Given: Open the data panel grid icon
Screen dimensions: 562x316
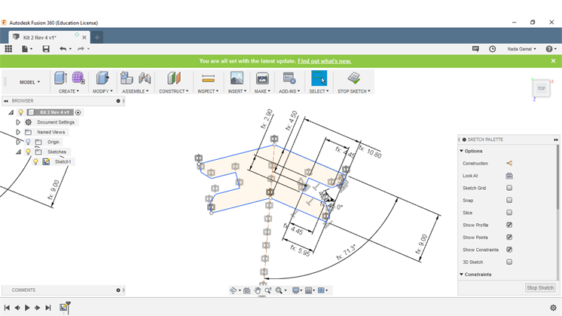Looking at the screenshot, I should coord(8,49).
